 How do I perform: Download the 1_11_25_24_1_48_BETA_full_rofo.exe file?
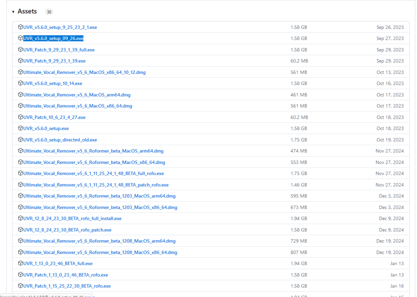(93, 173)
